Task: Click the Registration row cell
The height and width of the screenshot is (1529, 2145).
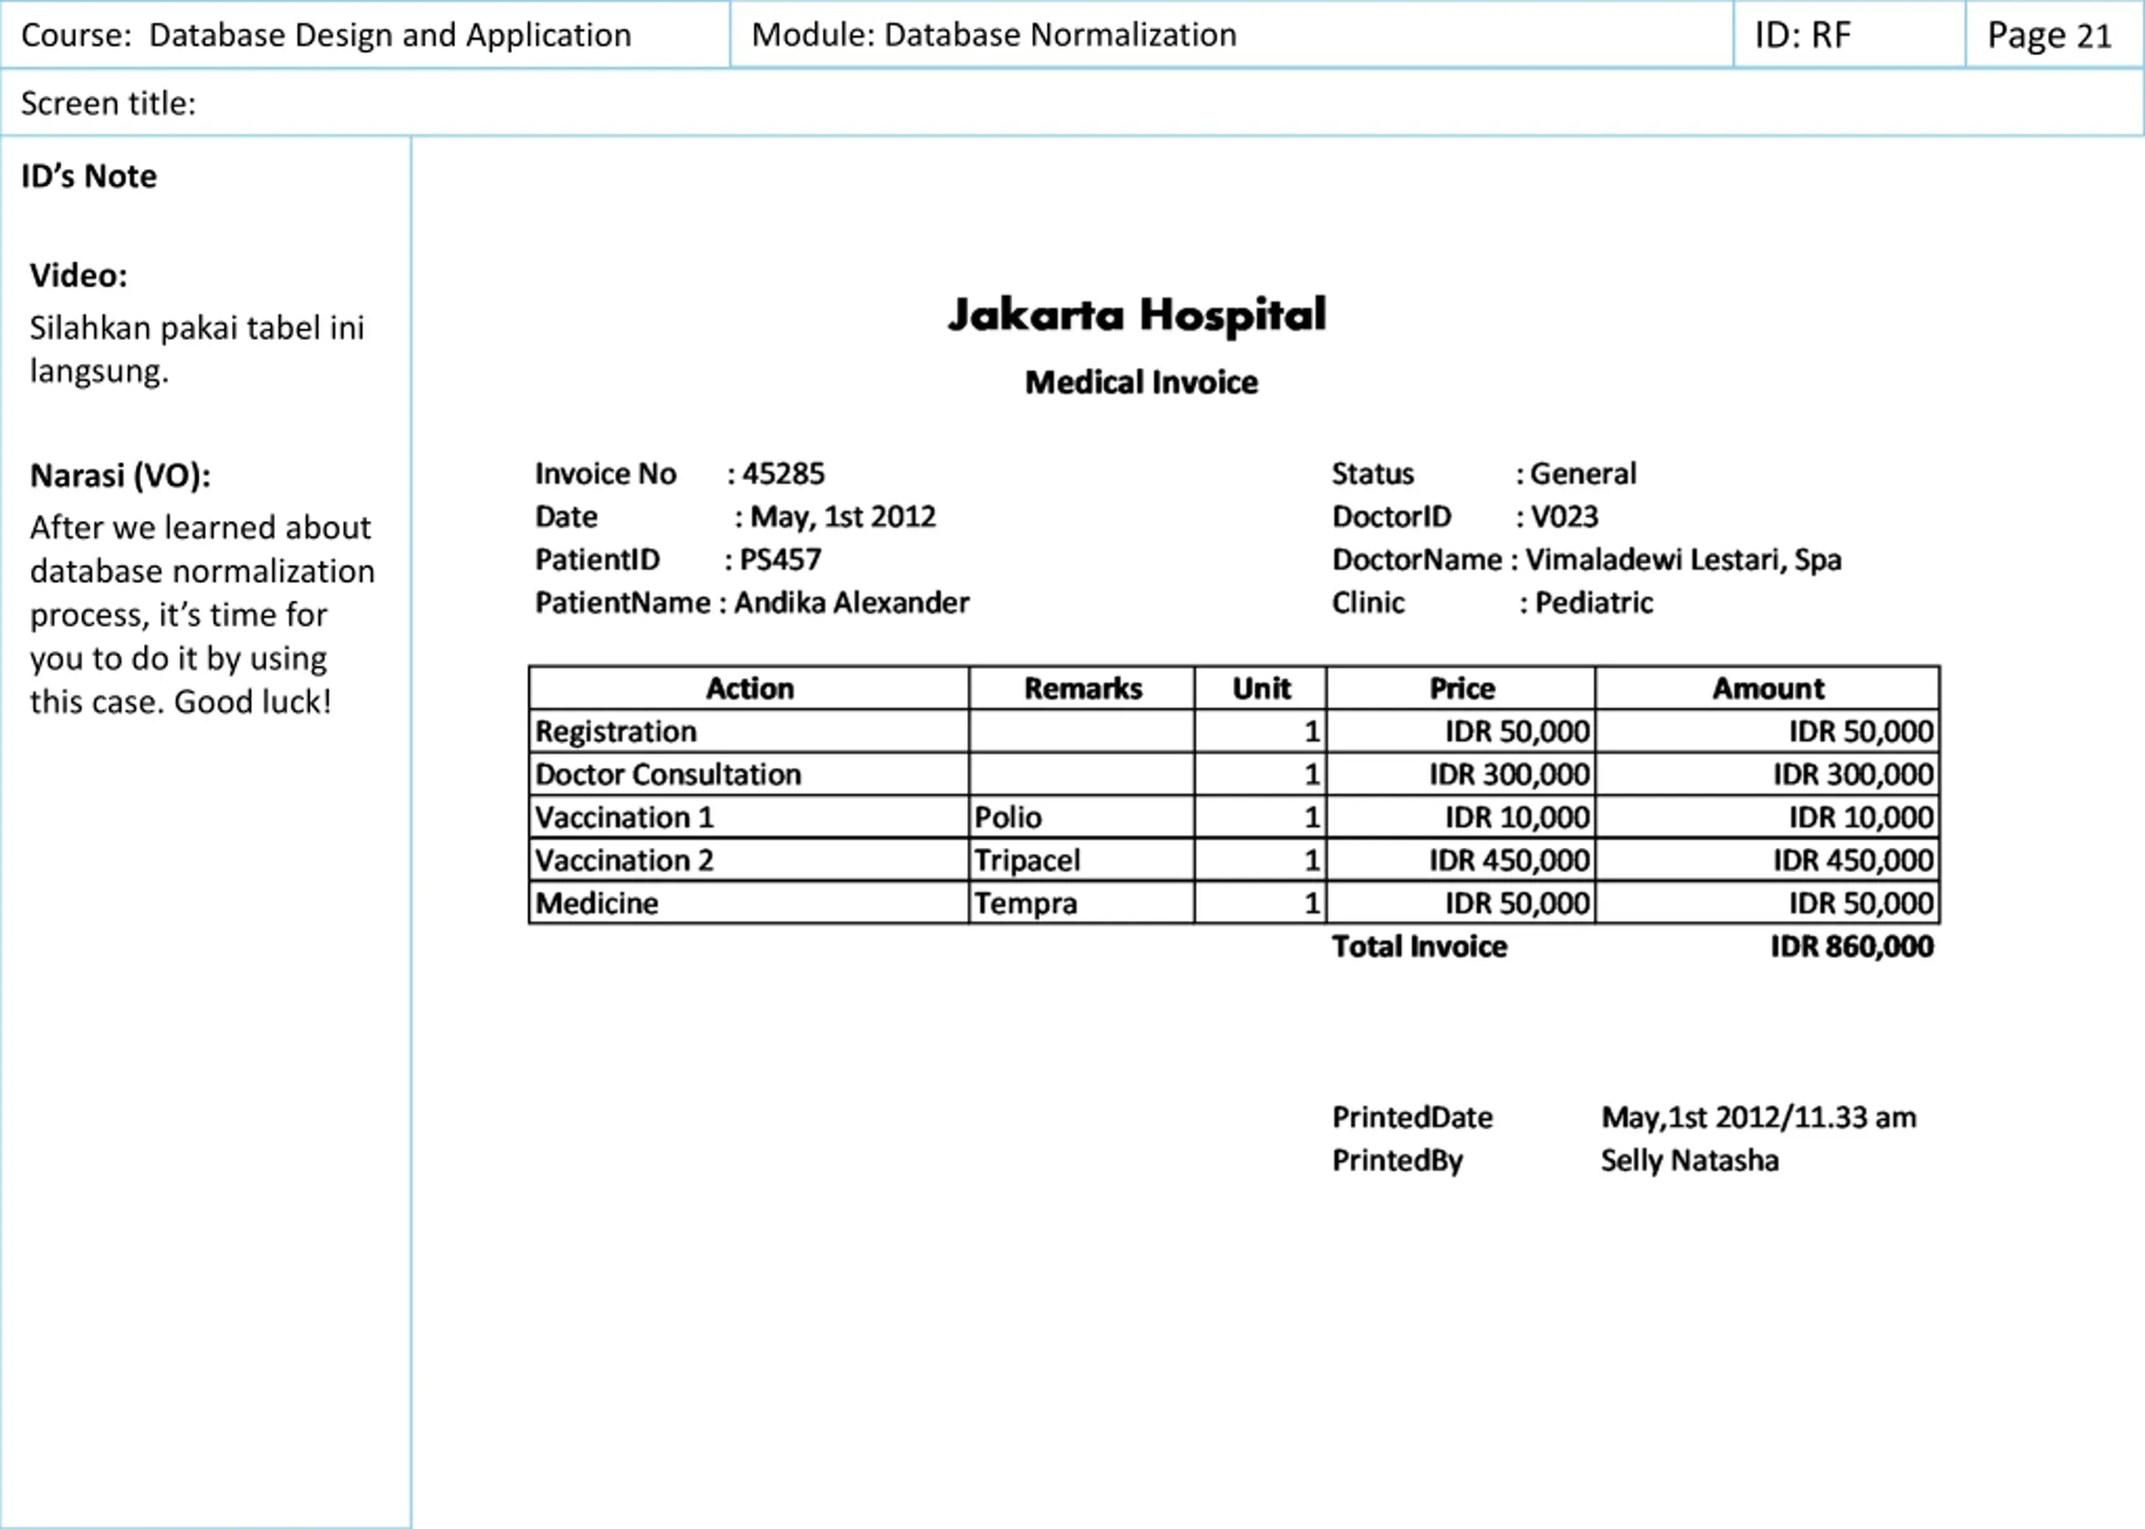Action: tap(748, 731)
